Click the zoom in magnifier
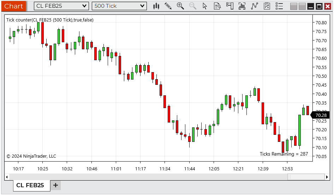The height and width of the screenshot is (195, 334). click(x=180, y=6)
